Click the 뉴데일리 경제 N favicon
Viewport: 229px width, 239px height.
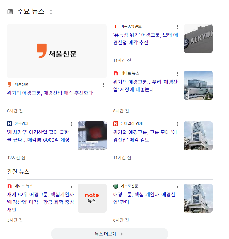coord(116,124)
